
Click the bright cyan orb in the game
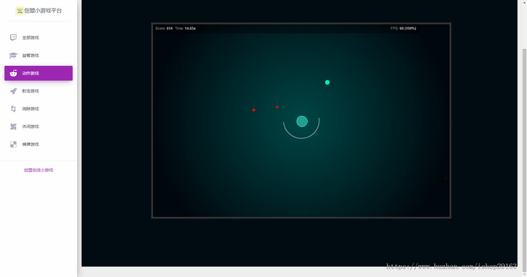pyautogui.click(x=327, y=83)
